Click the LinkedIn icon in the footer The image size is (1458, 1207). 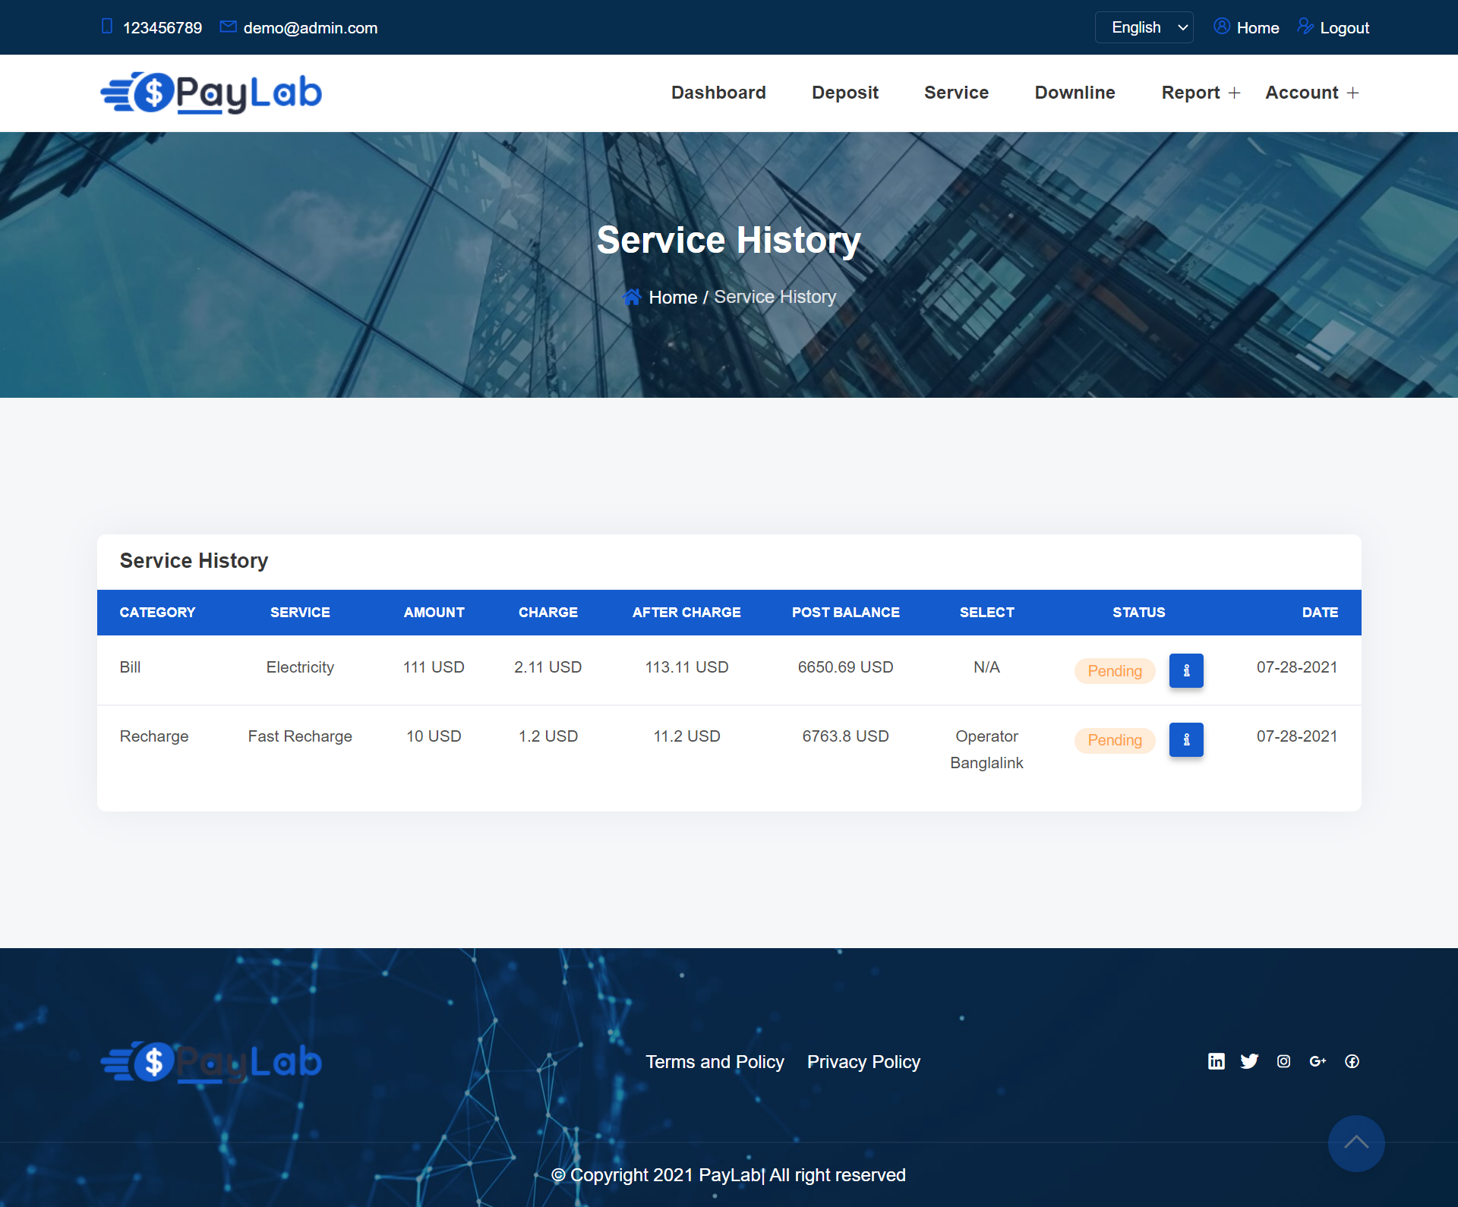pos(1217,1061)
